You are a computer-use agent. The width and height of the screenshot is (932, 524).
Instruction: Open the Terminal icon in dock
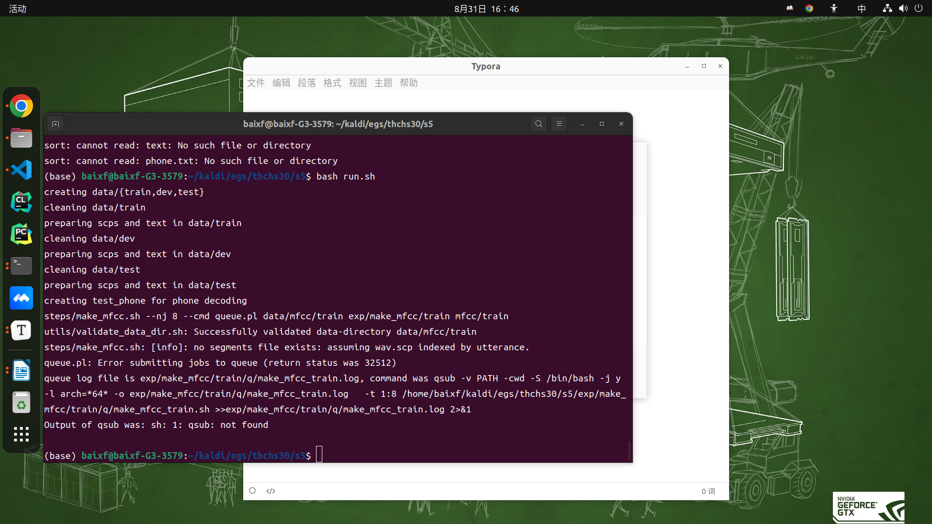[21, 266]
